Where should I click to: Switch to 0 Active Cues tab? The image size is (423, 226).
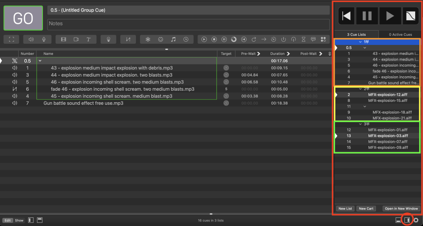[x=400, y=35]
